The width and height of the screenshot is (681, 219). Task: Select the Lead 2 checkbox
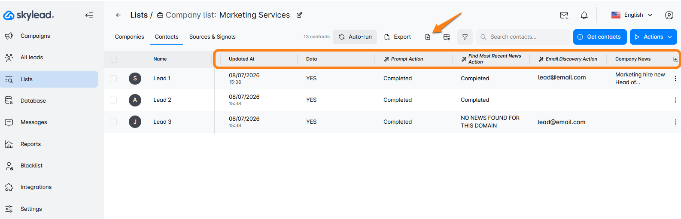113,100
